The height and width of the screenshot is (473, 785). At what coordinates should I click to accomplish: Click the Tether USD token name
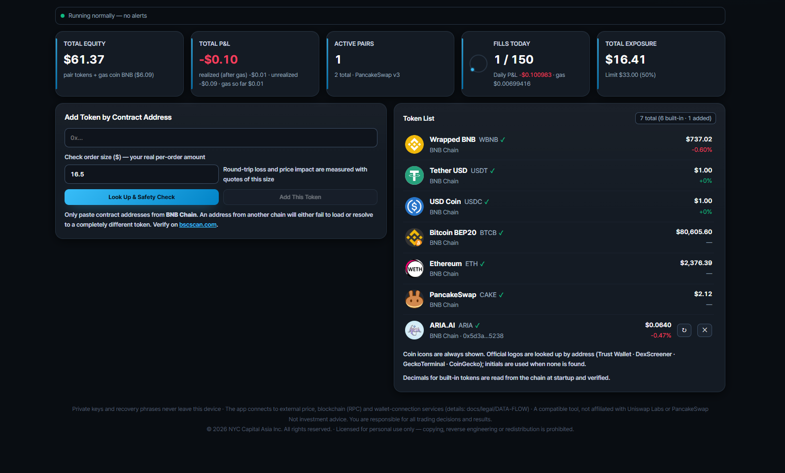(448, 170)
